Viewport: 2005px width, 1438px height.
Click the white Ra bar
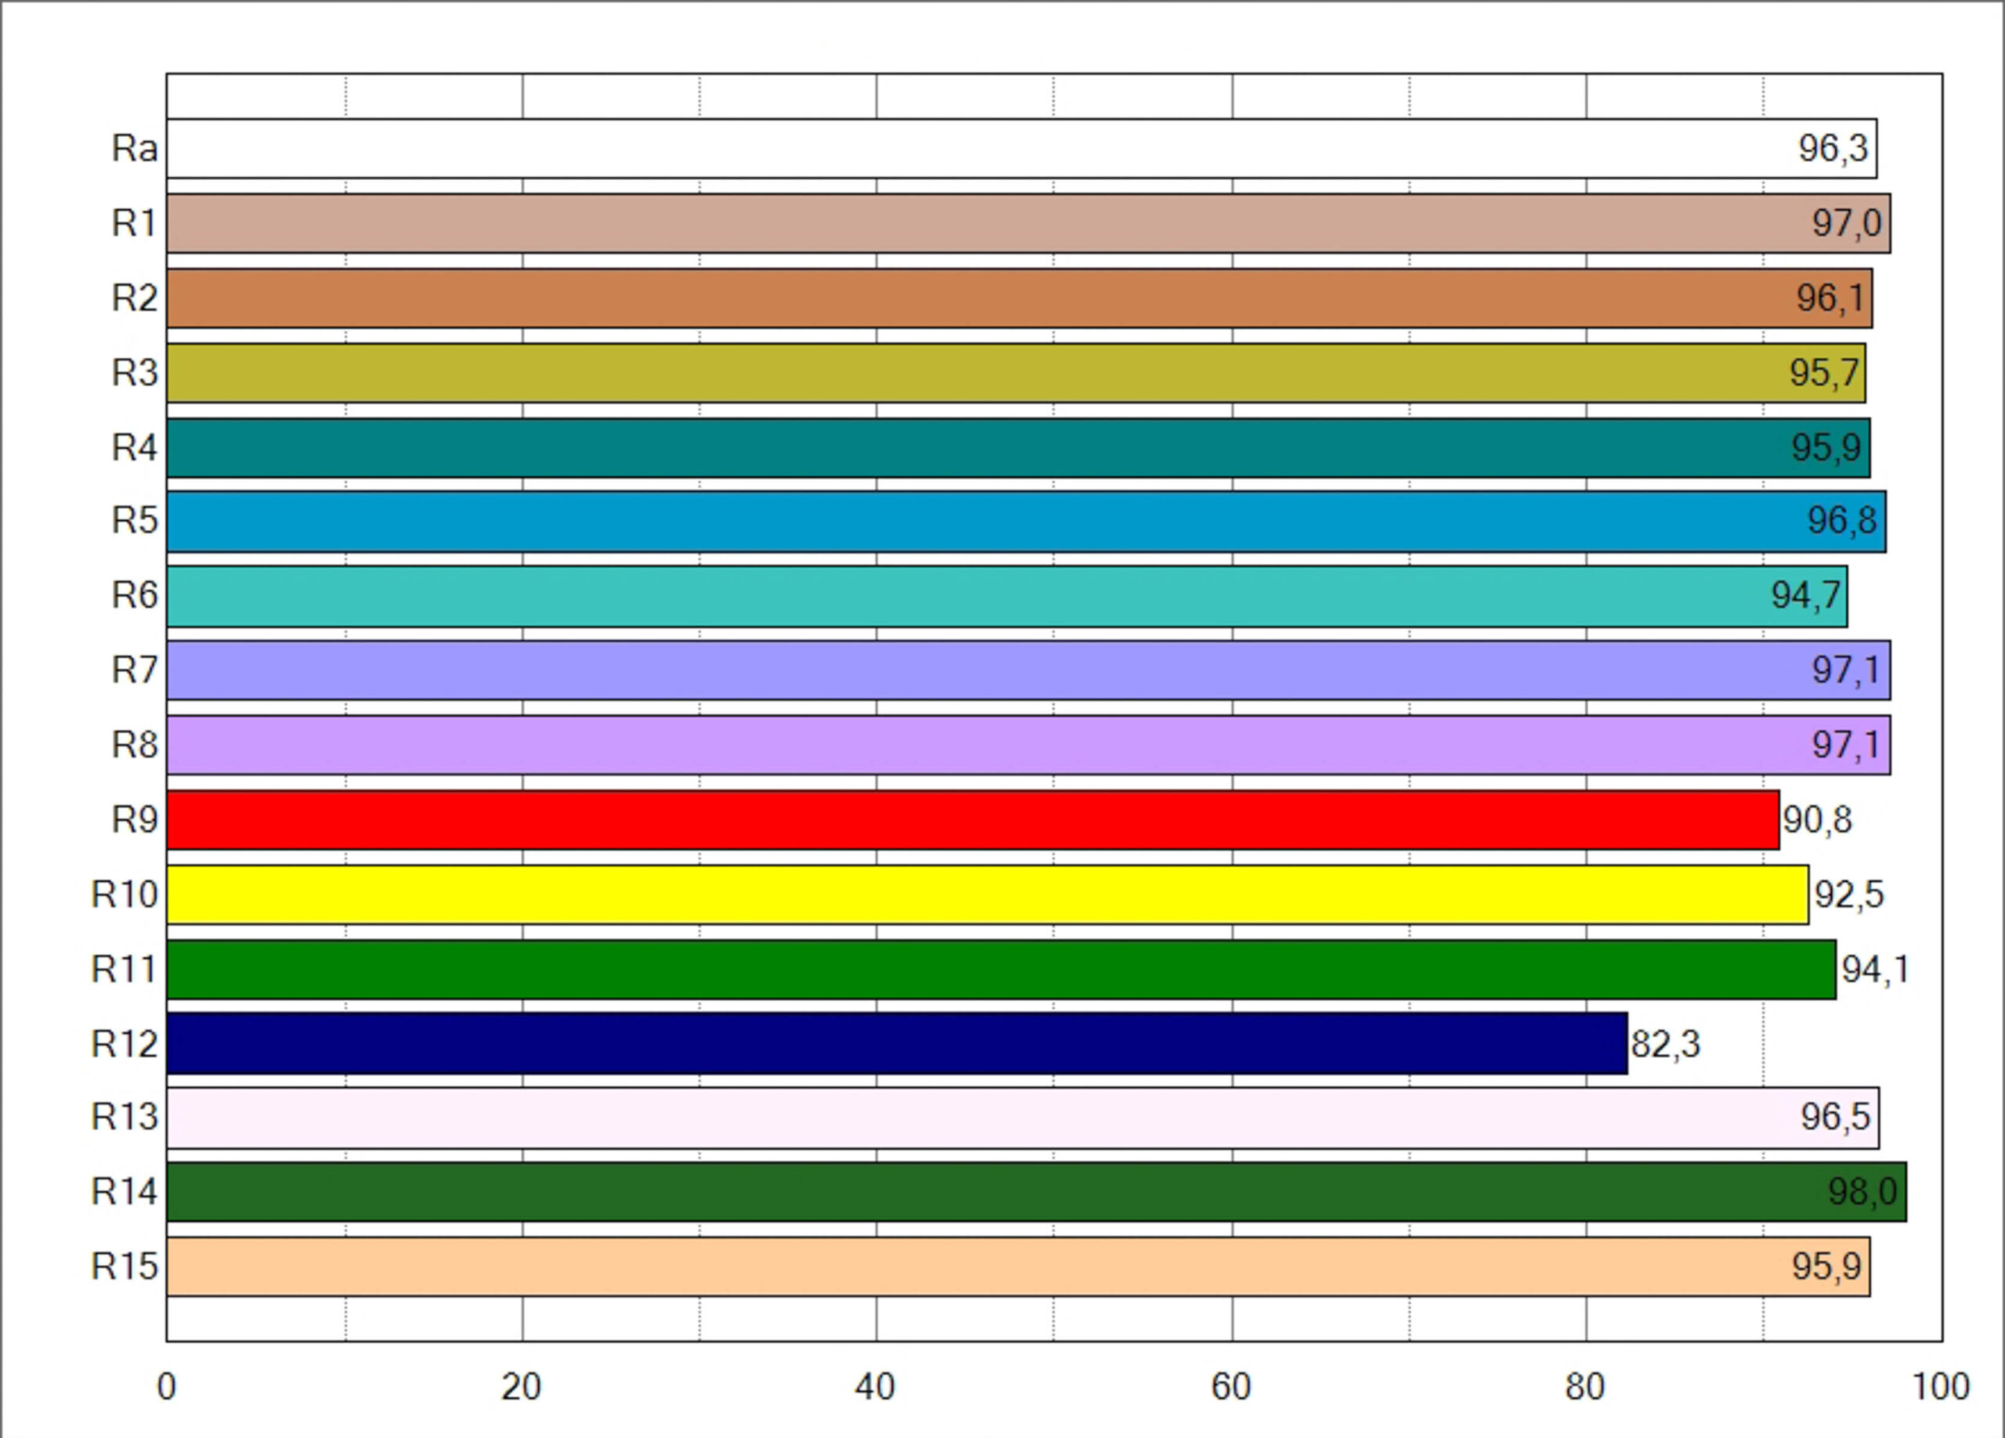point(1022,149)
